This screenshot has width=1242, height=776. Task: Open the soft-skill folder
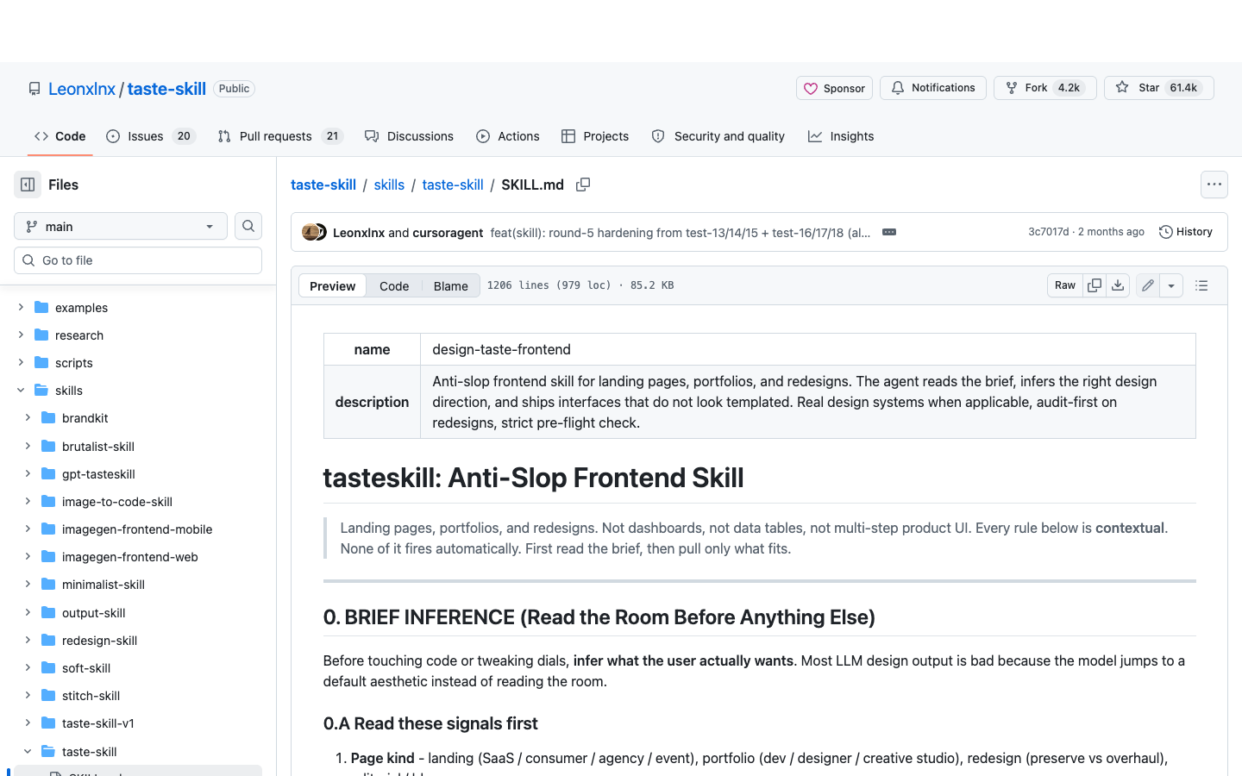coord(86,668)
